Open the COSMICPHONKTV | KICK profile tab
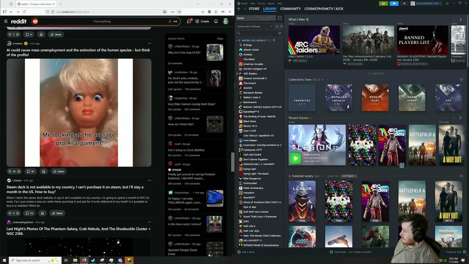 click(x=324, y=9)
